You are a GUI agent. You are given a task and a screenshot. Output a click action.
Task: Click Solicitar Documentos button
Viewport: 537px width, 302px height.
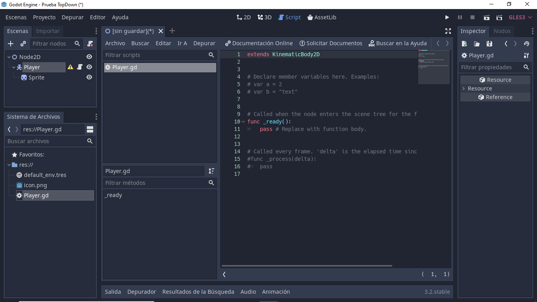331,43
